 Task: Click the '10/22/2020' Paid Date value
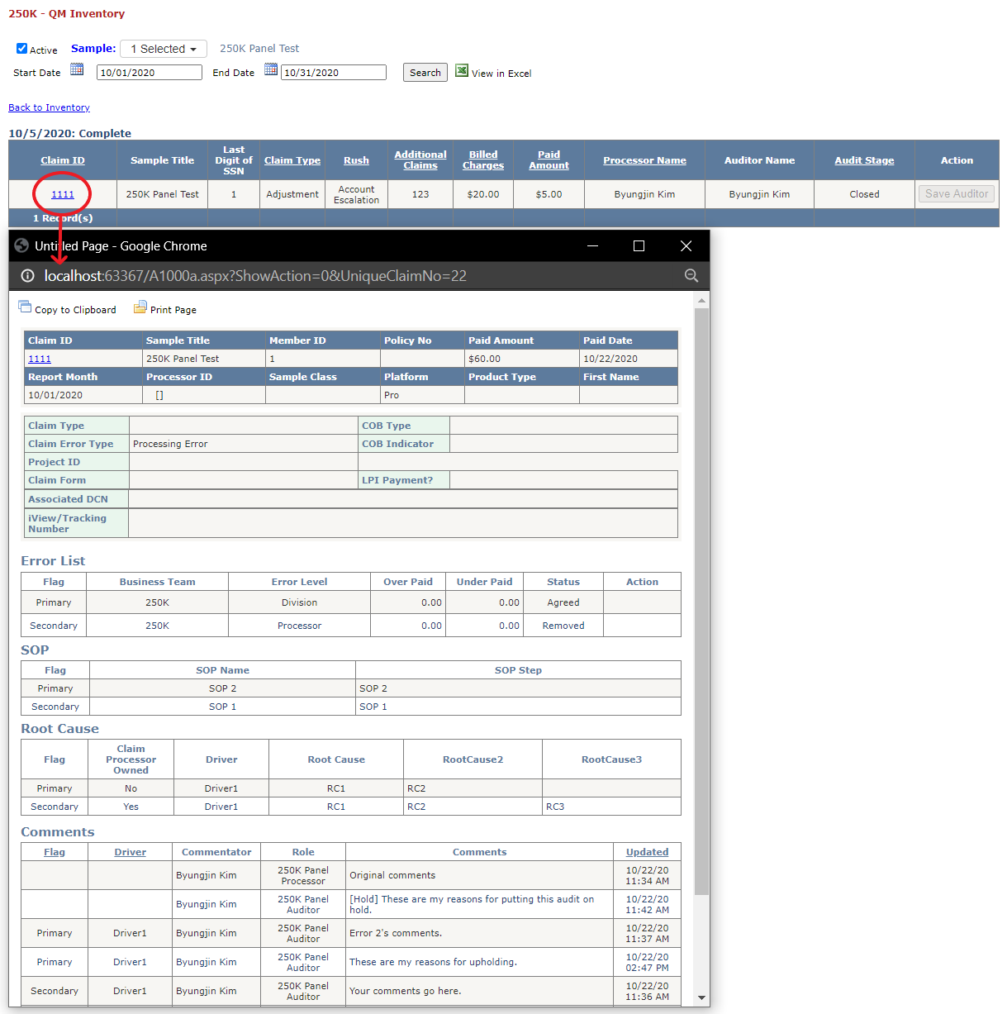click(610, 359)
